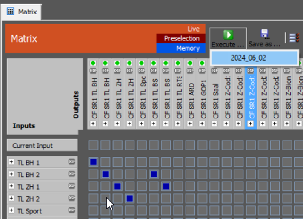Image resolution: width=303 pixels, height=219 pixels.
Task: Toggle crosspoint TL ZH 1 to CF SR1 TL RTS
Action: 178,186
